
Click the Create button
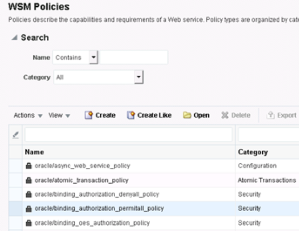(x=100, y=115)
